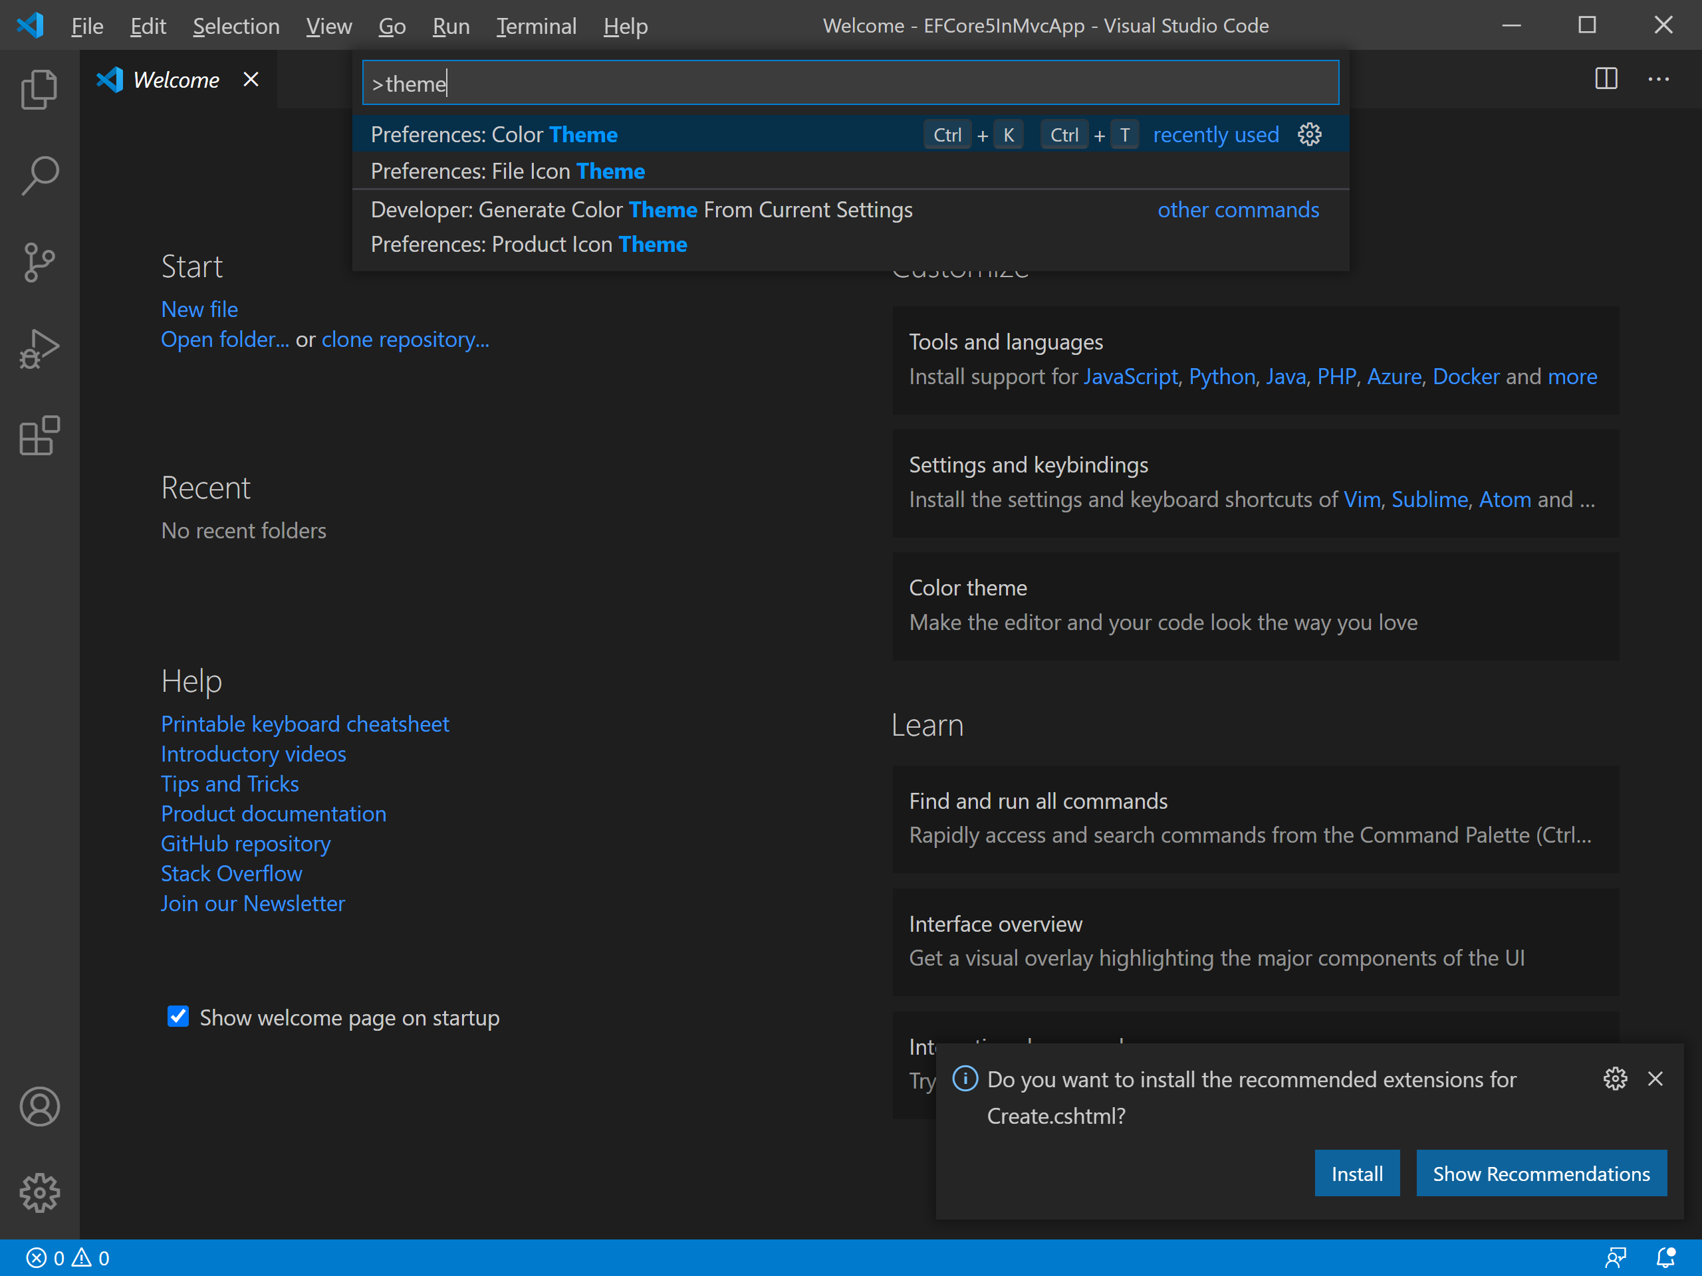Click the command palette input field

[850, 83]
